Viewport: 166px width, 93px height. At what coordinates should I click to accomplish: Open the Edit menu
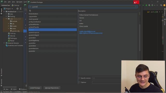pos(9,2)
